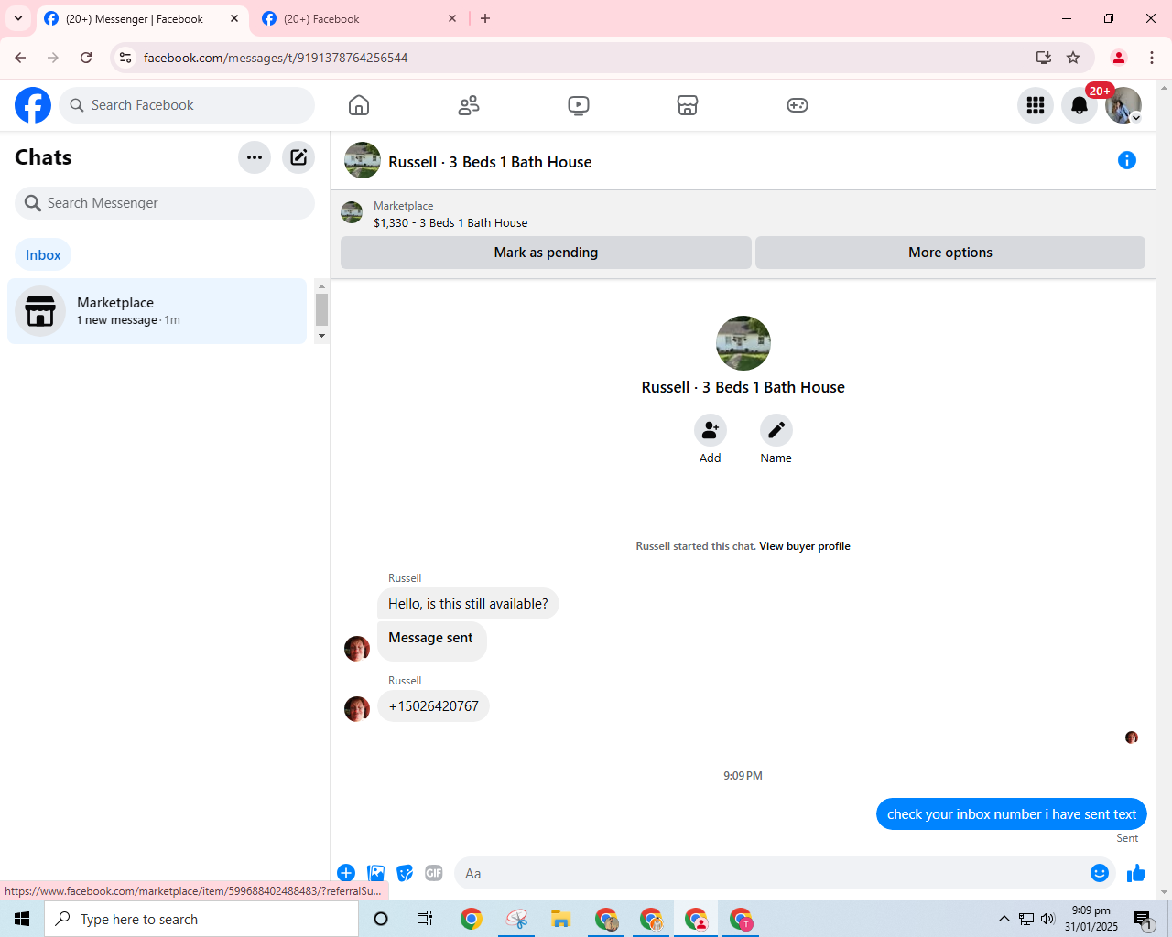Open the Marketplace storefront icon in top bar
The width and height of the screenshot is (1172, 937).
click(688, 105)
